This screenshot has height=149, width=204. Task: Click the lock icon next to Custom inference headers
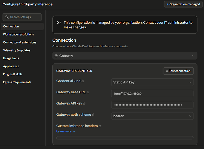(100, 126)
